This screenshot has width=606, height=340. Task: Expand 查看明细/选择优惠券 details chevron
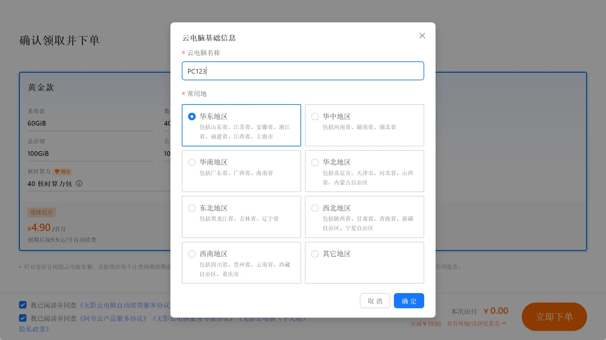click(504, 323)
